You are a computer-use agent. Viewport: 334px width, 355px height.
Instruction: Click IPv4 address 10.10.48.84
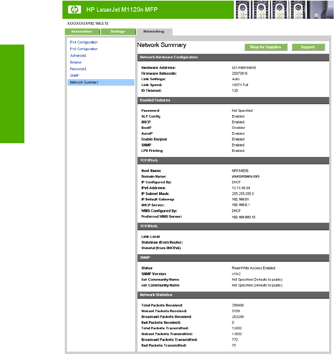point(241,188)
